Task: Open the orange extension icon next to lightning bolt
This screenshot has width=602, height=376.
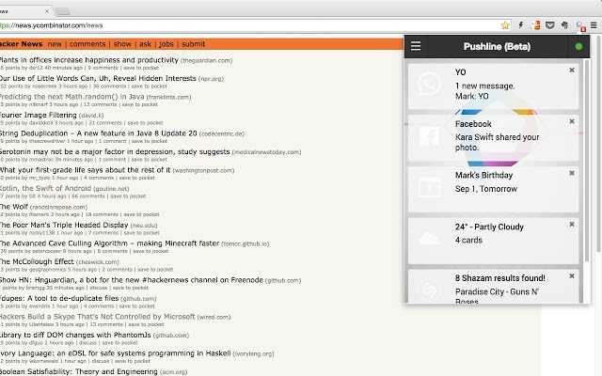Action: tap(535, 25)
